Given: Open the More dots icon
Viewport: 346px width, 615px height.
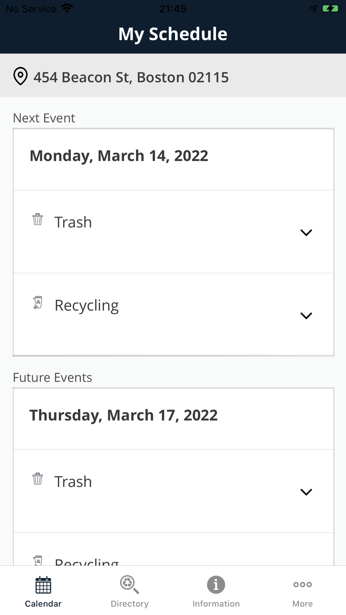Looking at the screenshot, I should [302, 585].
